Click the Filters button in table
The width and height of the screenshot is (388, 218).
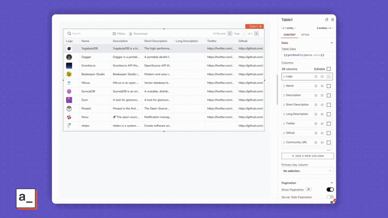pos(119,34)
